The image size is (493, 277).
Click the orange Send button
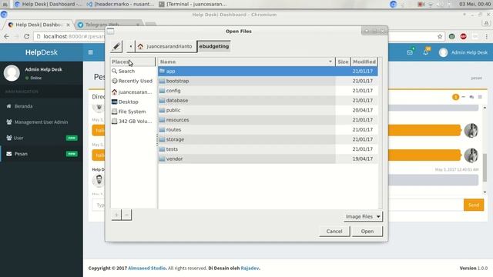pos(474,205)
